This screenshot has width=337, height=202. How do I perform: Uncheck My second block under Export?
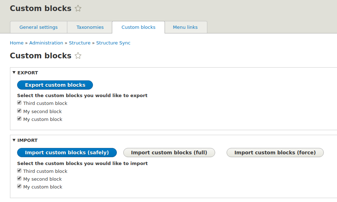[19, 111]
